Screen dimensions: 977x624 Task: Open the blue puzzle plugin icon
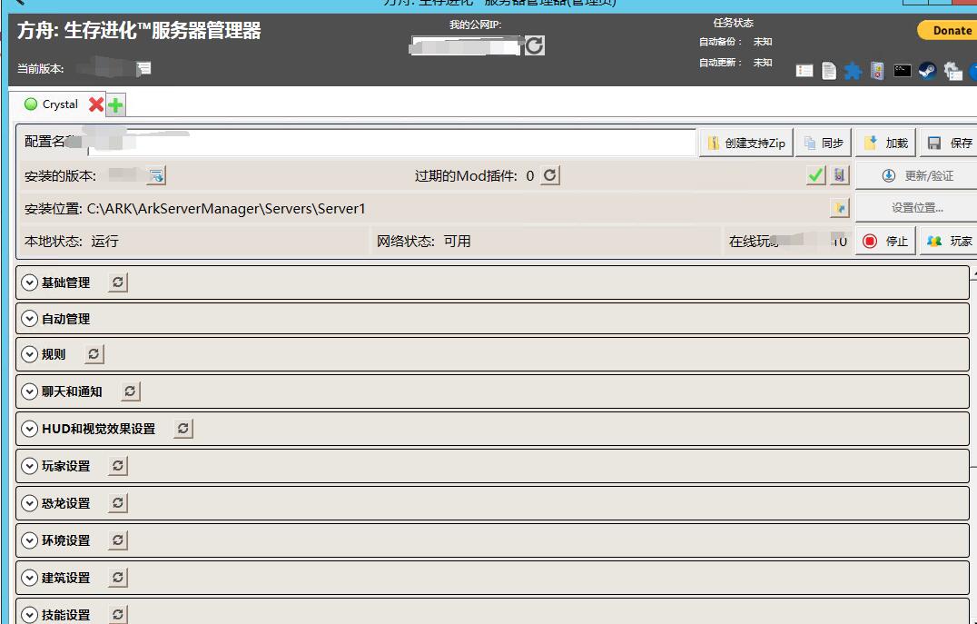click(x=853, y=71)
